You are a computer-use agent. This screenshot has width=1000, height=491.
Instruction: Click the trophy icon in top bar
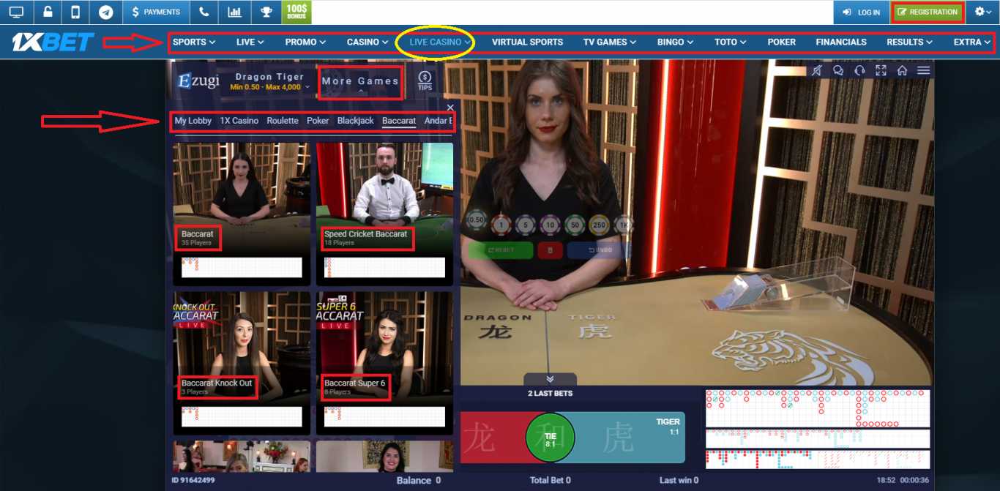(265, 12)
